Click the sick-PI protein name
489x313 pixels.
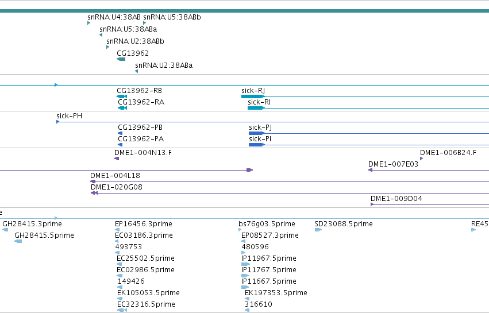[x=260, y=139]
